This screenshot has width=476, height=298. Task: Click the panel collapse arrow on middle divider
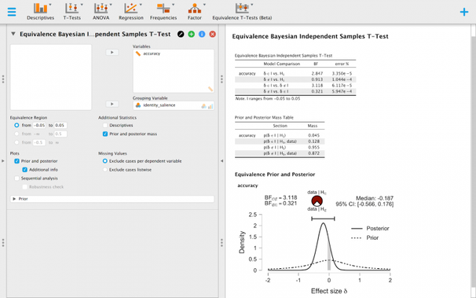point(222,160)
